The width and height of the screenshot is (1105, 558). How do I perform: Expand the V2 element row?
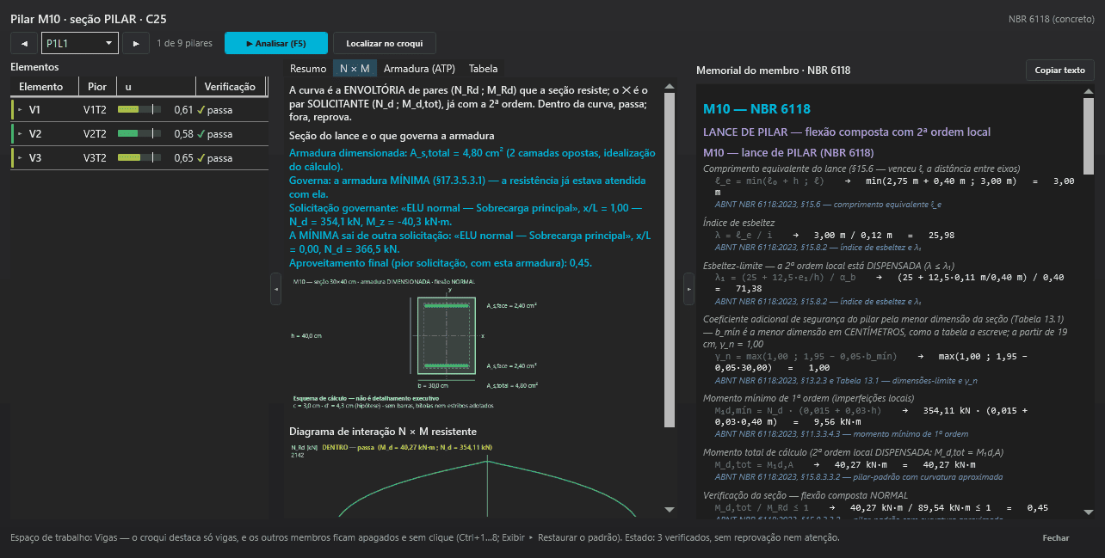point(20,134)
